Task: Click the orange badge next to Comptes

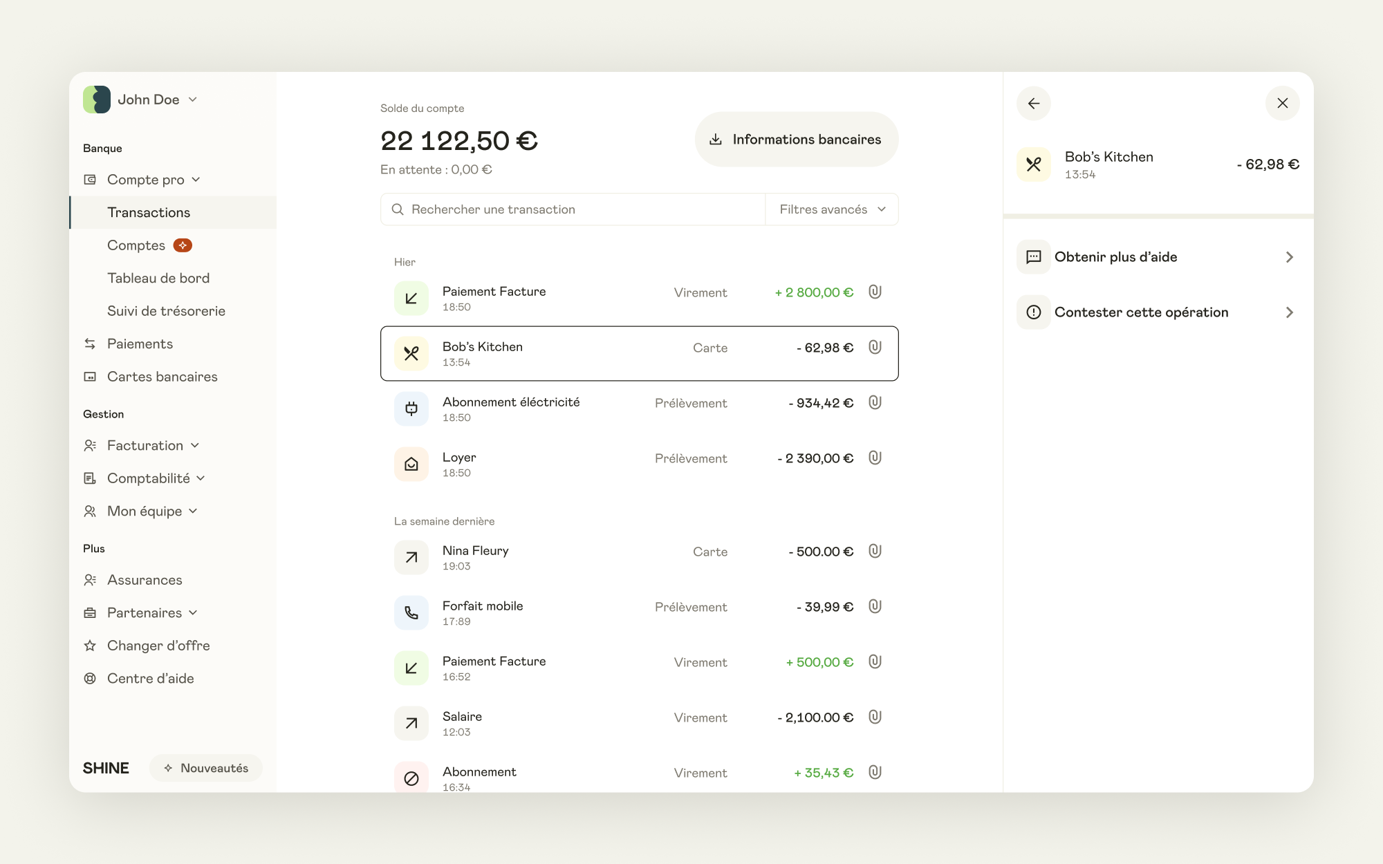Action: pos(183,245)
